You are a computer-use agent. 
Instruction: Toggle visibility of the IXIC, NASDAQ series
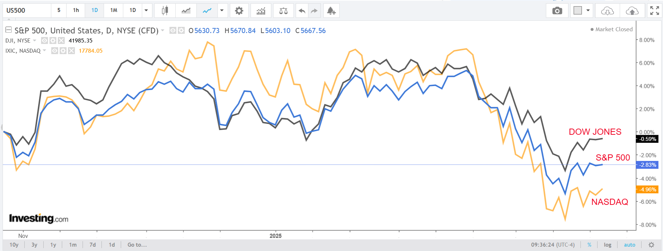[55, 50]
